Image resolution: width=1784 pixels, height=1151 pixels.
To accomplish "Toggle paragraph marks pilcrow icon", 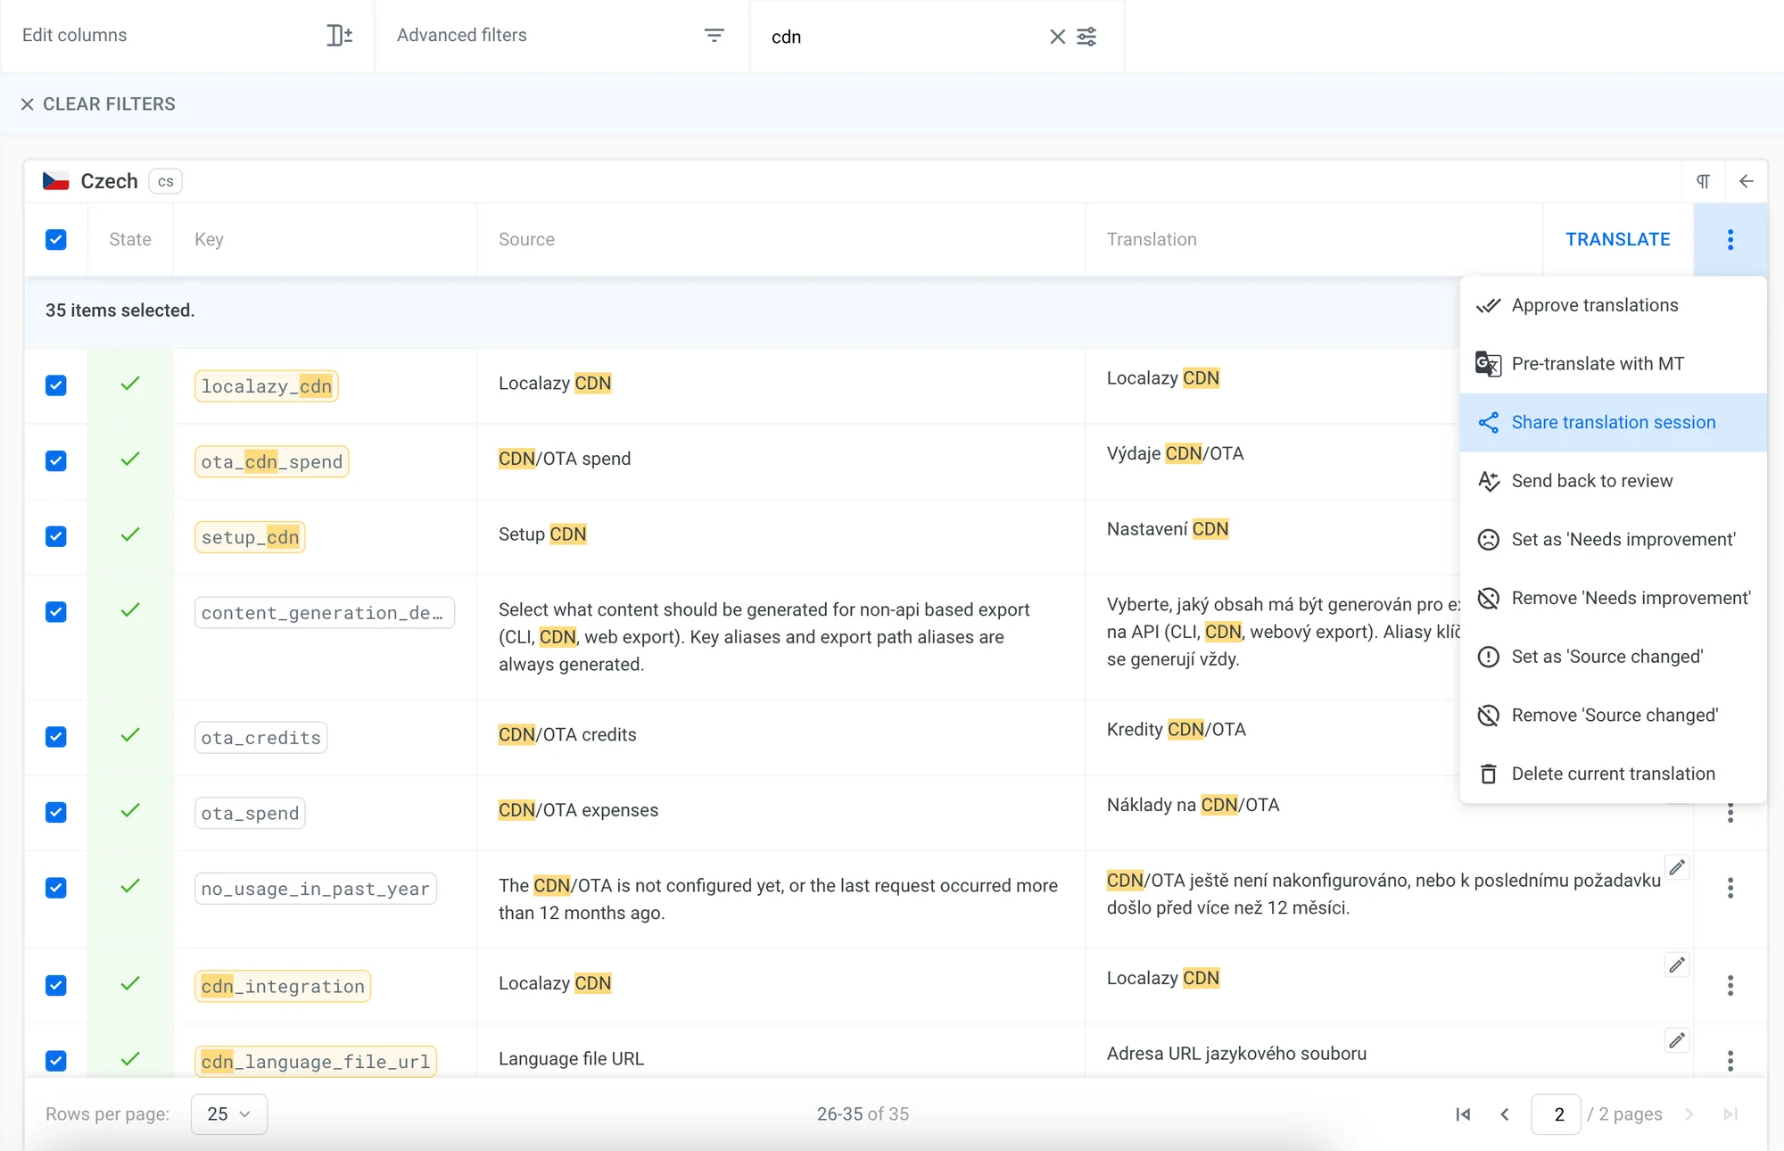I will click(x=1703, y=181).
